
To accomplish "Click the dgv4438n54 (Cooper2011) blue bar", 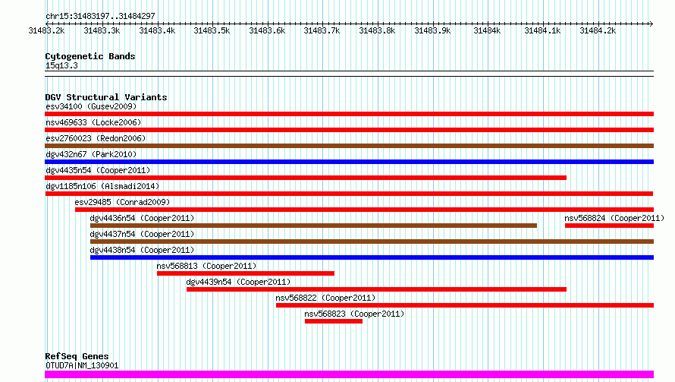I will pyautogui.click(x=372, y=257).
